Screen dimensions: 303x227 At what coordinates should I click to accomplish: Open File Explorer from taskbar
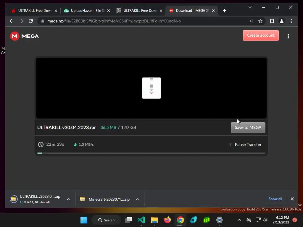coord(154,220)
